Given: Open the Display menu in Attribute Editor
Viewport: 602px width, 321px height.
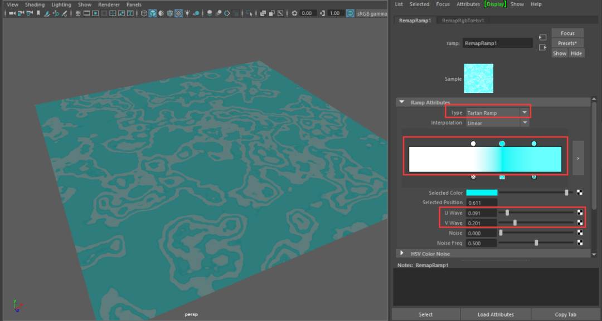Looking at the screenshot, I should click(496, 4).
